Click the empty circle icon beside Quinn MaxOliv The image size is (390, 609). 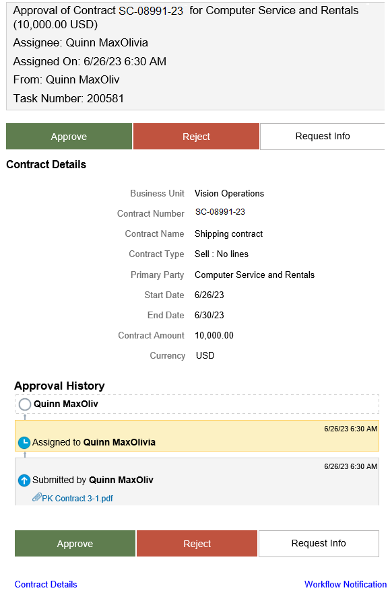(25, 404)
